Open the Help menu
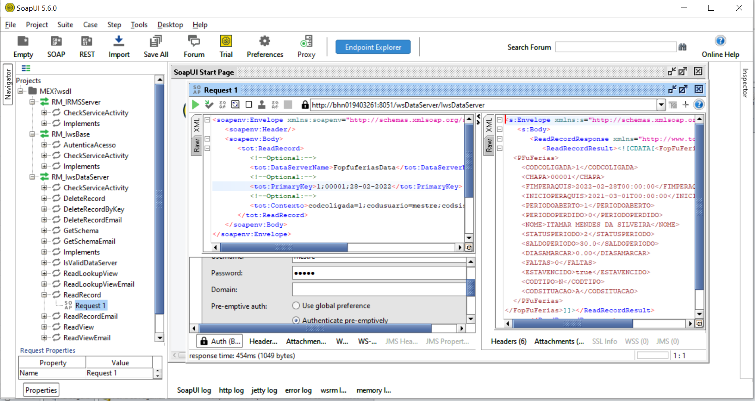 tap(200, 25)
